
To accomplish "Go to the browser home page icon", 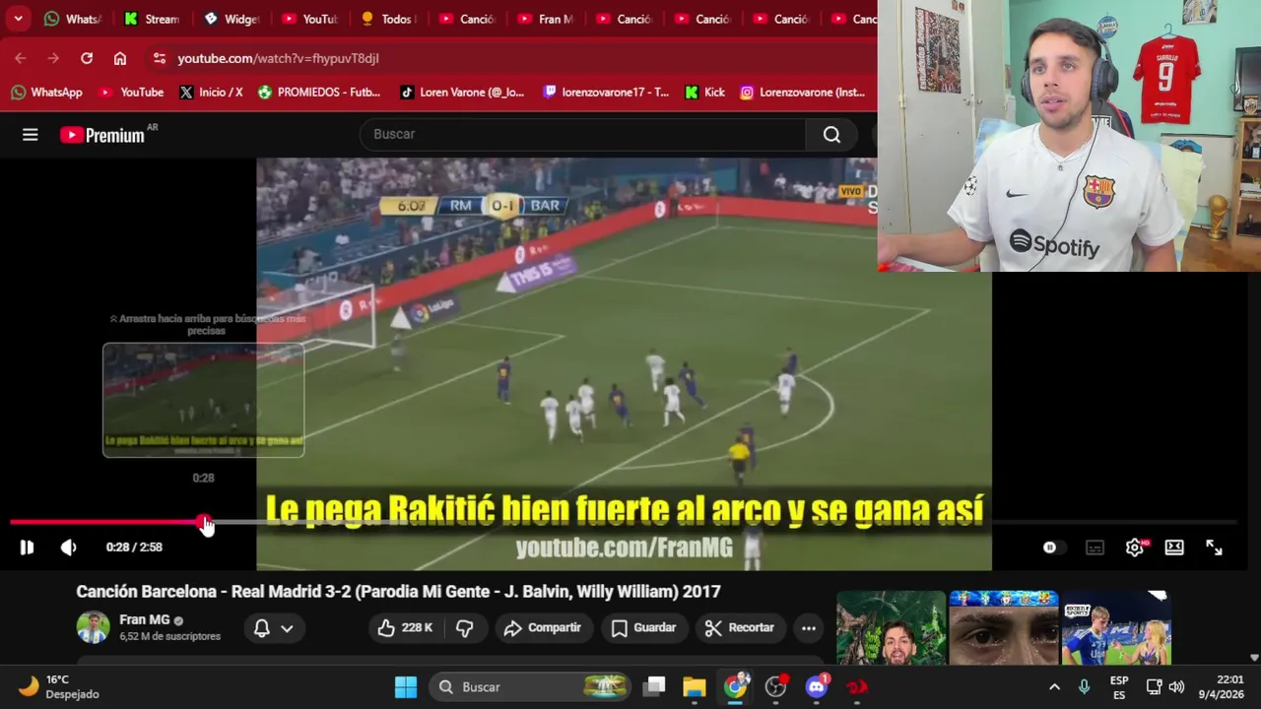I will (120, 58).
